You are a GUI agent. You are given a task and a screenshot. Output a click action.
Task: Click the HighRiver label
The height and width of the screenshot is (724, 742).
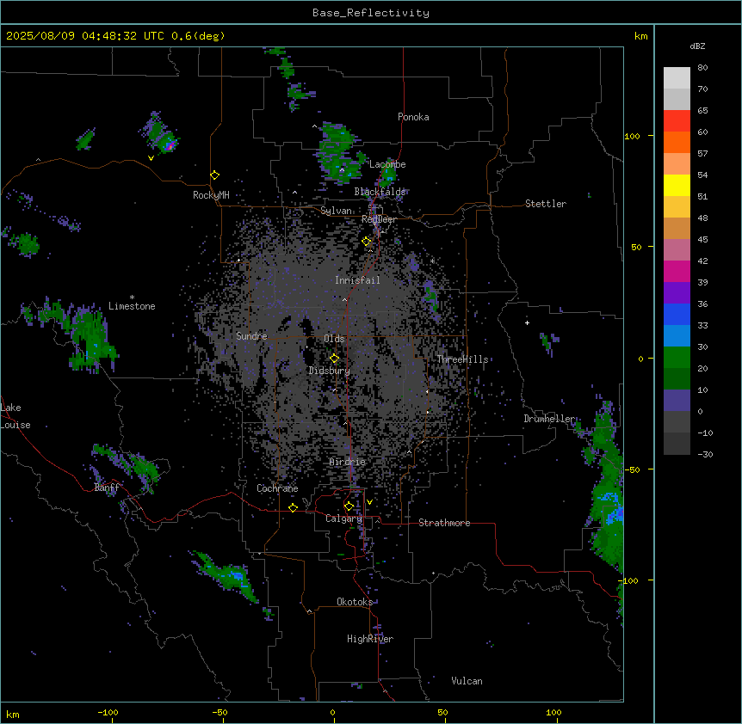pos(370,639)
